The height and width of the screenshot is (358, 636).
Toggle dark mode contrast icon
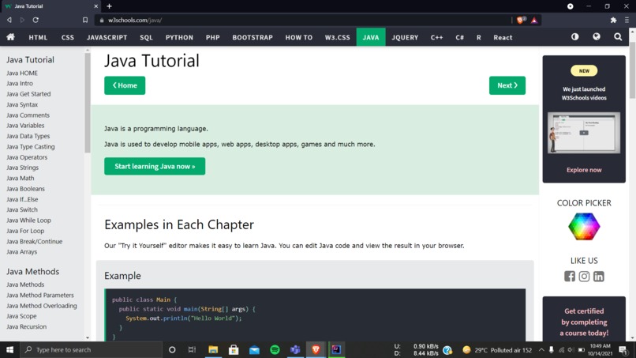pos(574,36)
